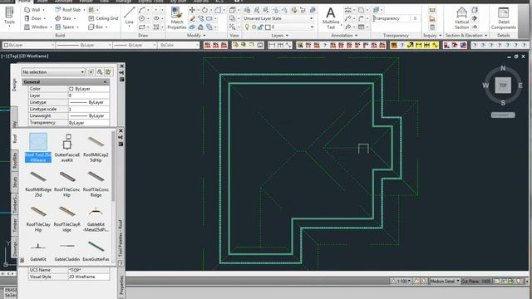Click the Match Properties tool
The height and width of the screenshot is (299, 532).
[177, 18]
